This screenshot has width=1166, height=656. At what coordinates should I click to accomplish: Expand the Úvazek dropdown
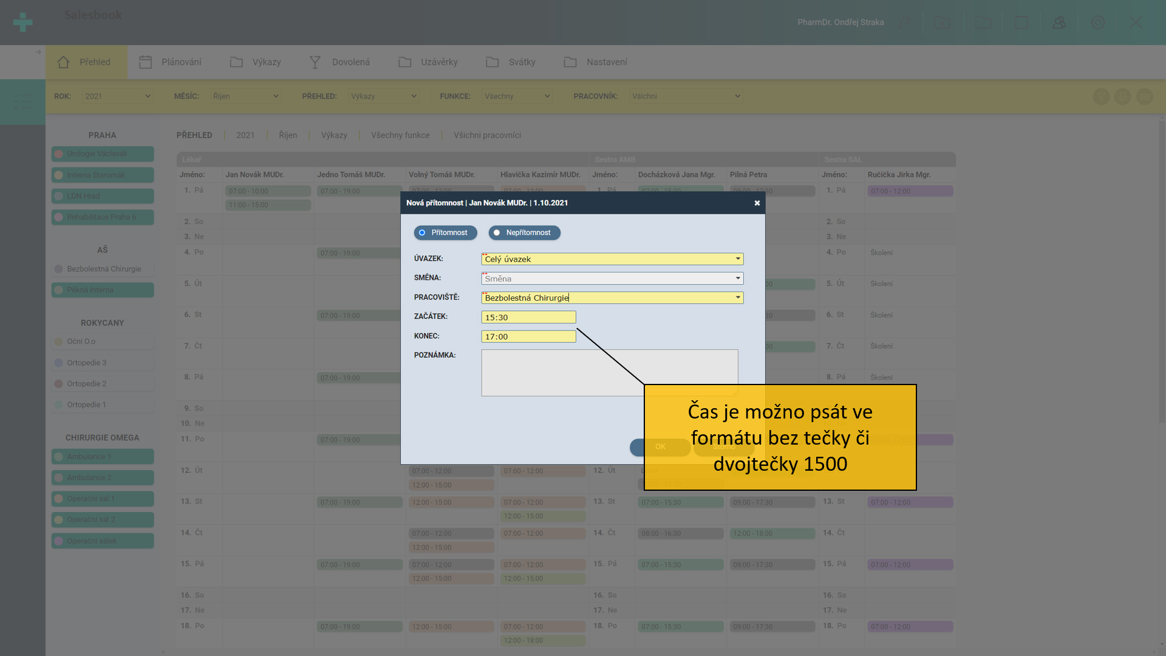point(738,259)
